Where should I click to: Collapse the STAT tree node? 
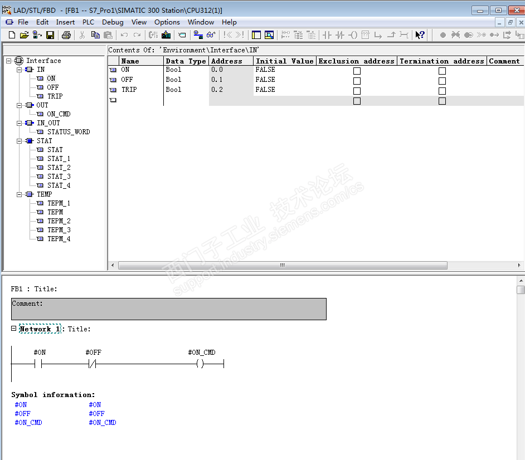[19, 141]
